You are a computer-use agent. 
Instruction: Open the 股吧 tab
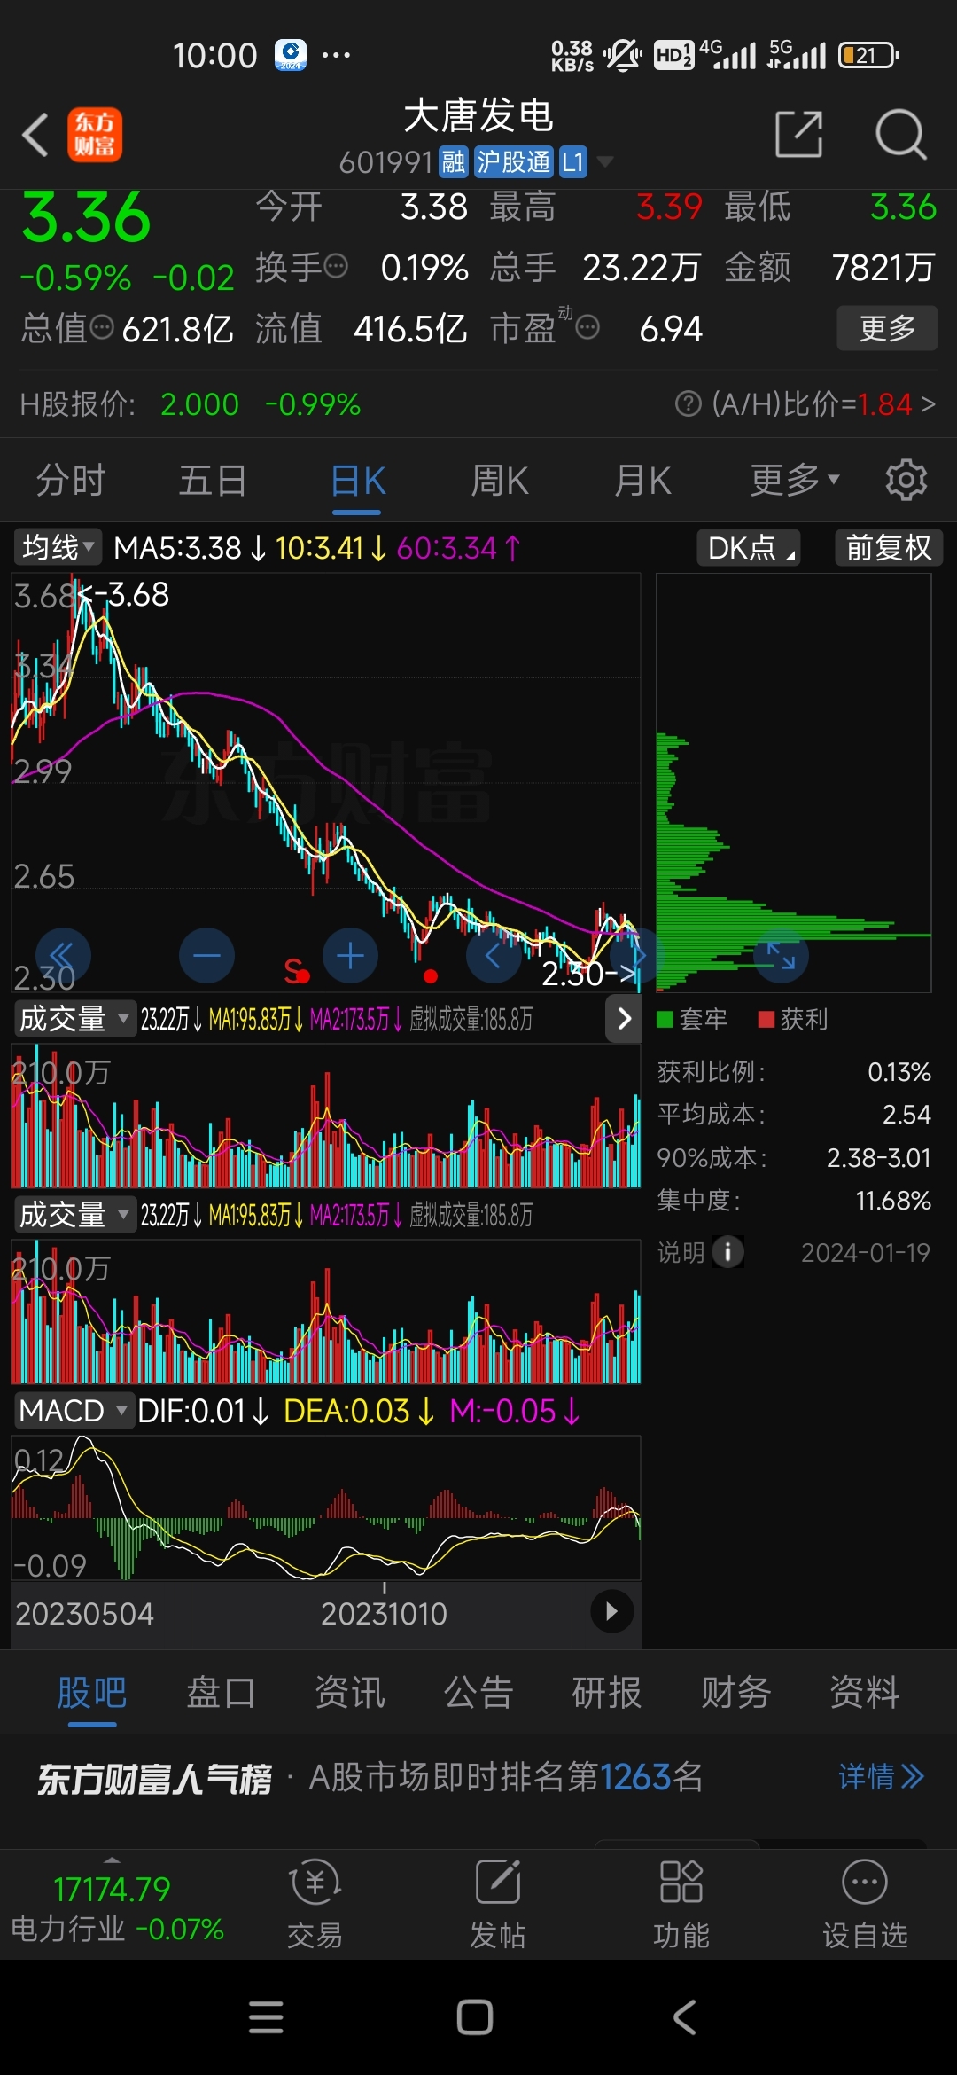[92, 1694]
